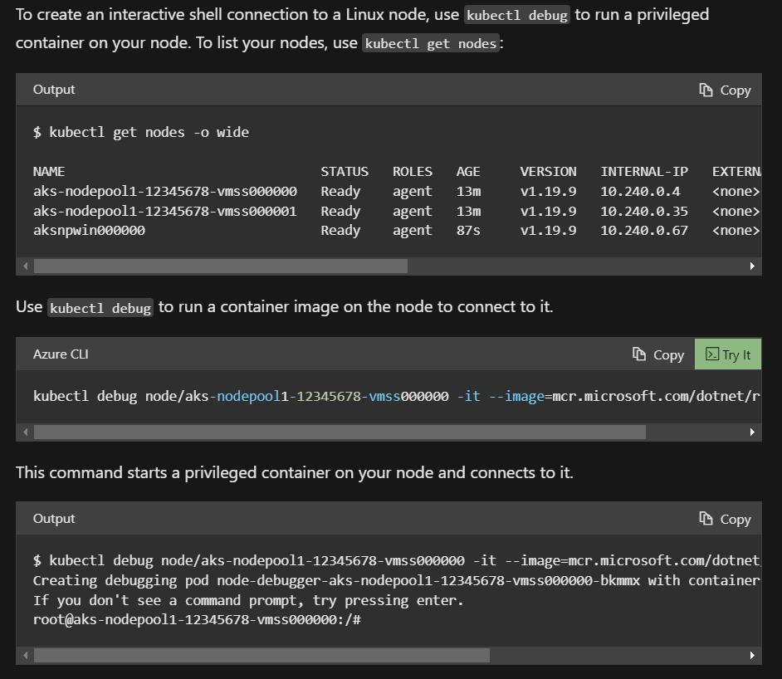Click the right arrow of bottom output scrollbar
782x679 pixels.
752,655
